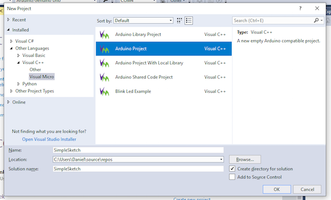Toggle Create directory for solution checkbox

pos(232,169)
